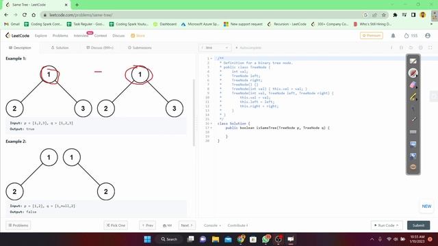Expand the Console panel
The height and width of the screenshot is (246, 438).
212,225
